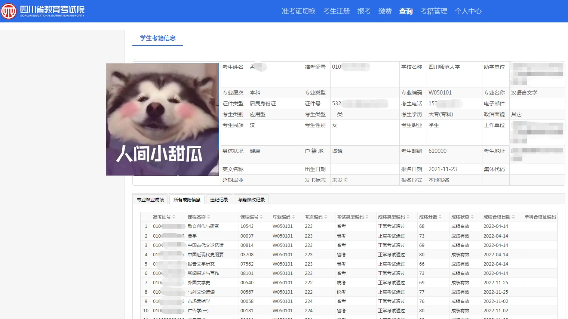
Task: Click exam code 224 in 广告学(一) row
Action: click(x=308, y=311)
